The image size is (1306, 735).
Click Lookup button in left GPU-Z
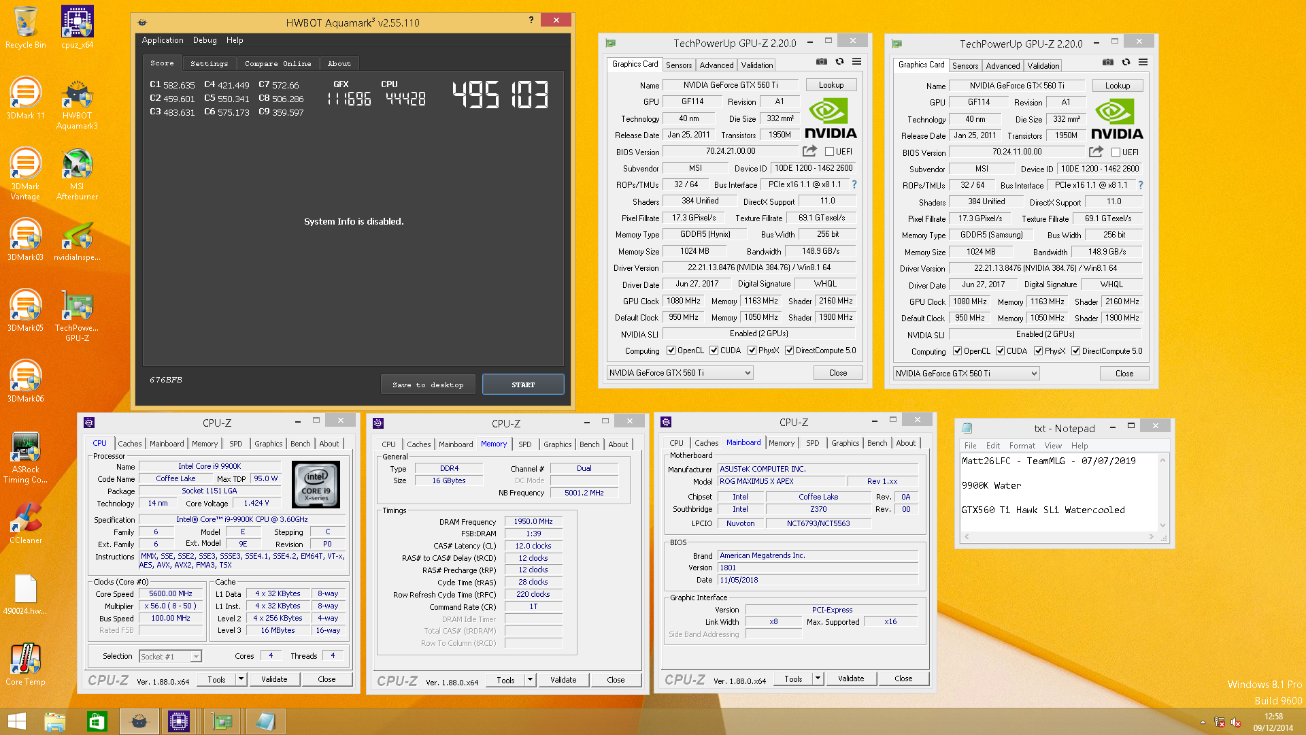[x=831, y=85]
